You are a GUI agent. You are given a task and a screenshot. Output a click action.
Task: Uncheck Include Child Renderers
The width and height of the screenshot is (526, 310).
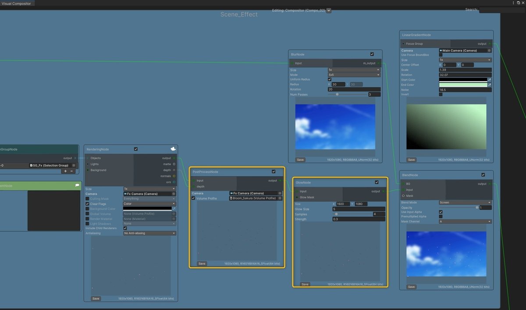125,228
